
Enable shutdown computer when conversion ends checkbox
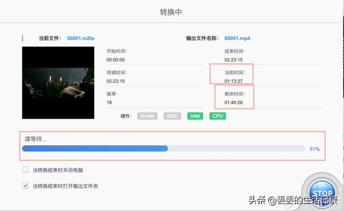pyautogui.click(x=26, y=170)
